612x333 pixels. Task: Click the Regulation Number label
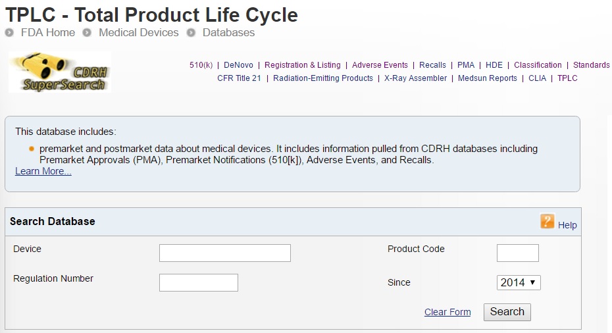click(53, 278)
